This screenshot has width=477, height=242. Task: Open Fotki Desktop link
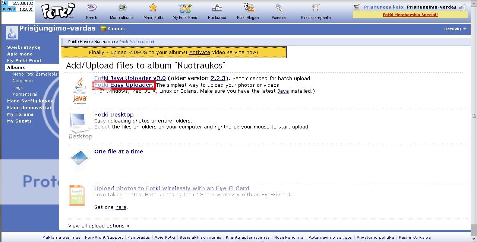pyautogui.click(x=114, y=115)
